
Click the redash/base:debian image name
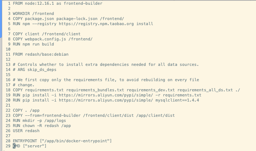pyautogui.click(x=47, y=54)
